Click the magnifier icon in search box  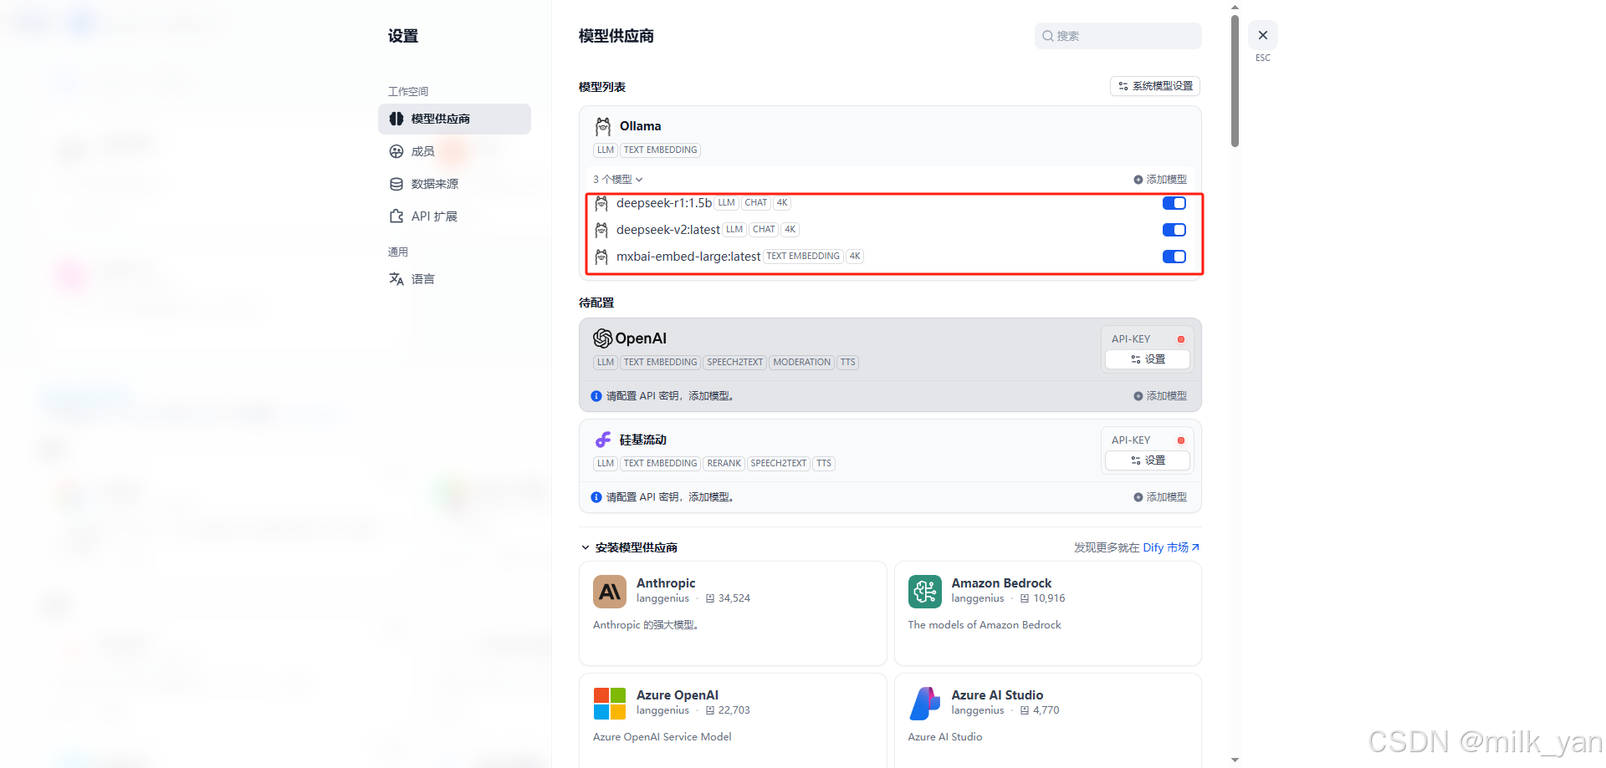point(1047,36)
